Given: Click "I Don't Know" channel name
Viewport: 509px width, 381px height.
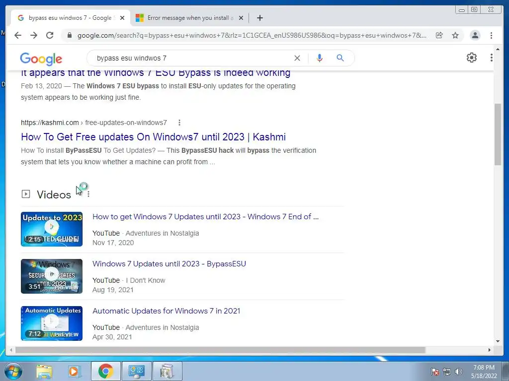Looking at the screenshot, I should 146,280.
